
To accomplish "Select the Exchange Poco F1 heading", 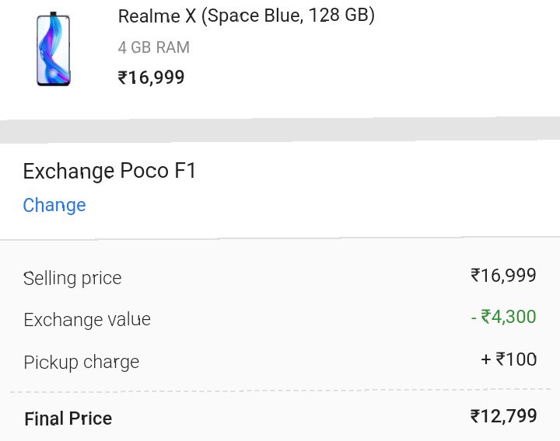I will click(110, 171).
